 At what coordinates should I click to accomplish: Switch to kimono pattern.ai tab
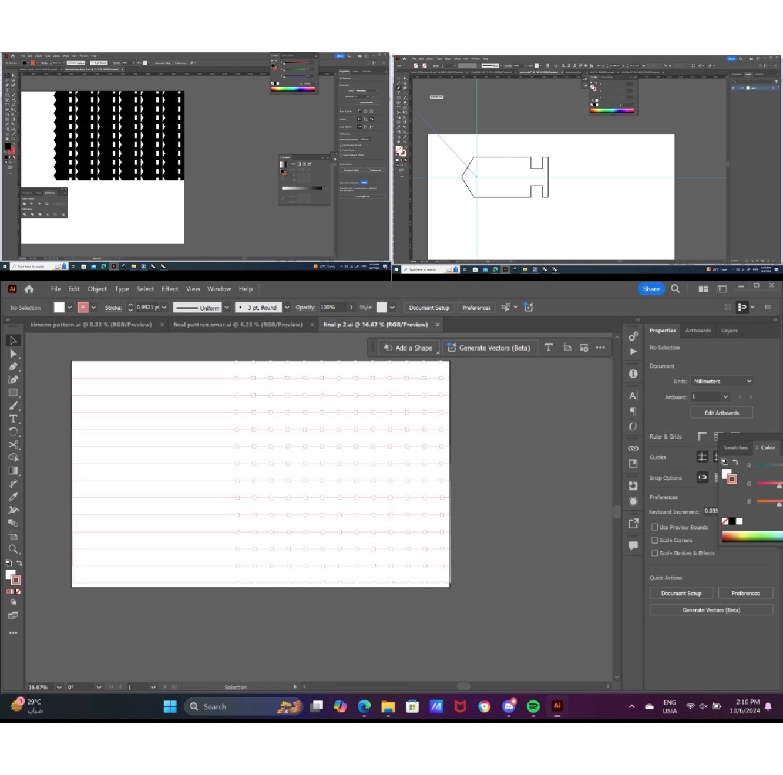tap(91, 325)
